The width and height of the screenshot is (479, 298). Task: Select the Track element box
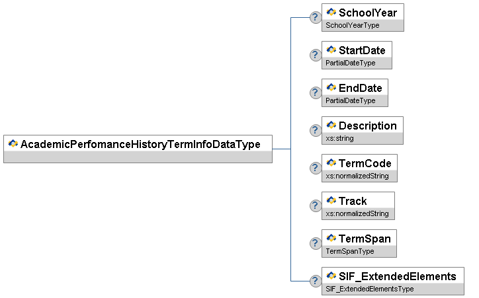tap(353, 201)
